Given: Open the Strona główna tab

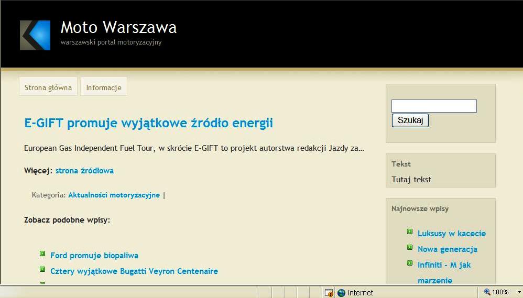Looking at the screenshot, I should coord(48,87).
